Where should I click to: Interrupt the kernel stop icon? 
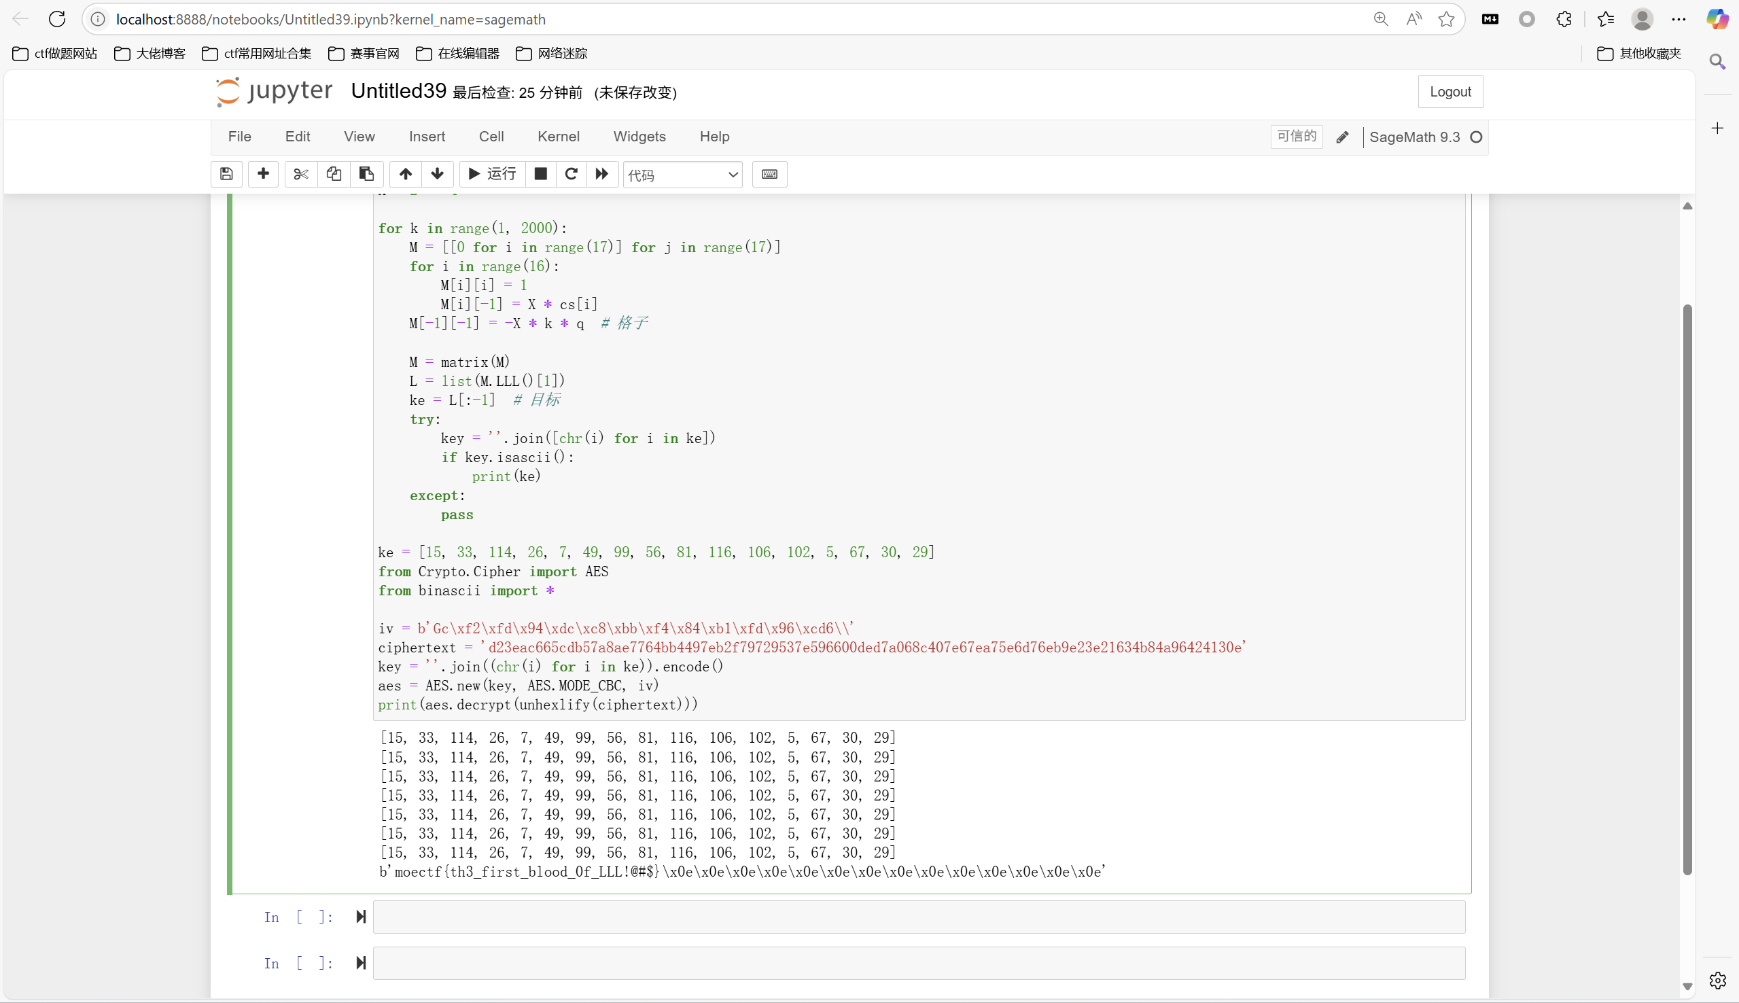[542, 174]
